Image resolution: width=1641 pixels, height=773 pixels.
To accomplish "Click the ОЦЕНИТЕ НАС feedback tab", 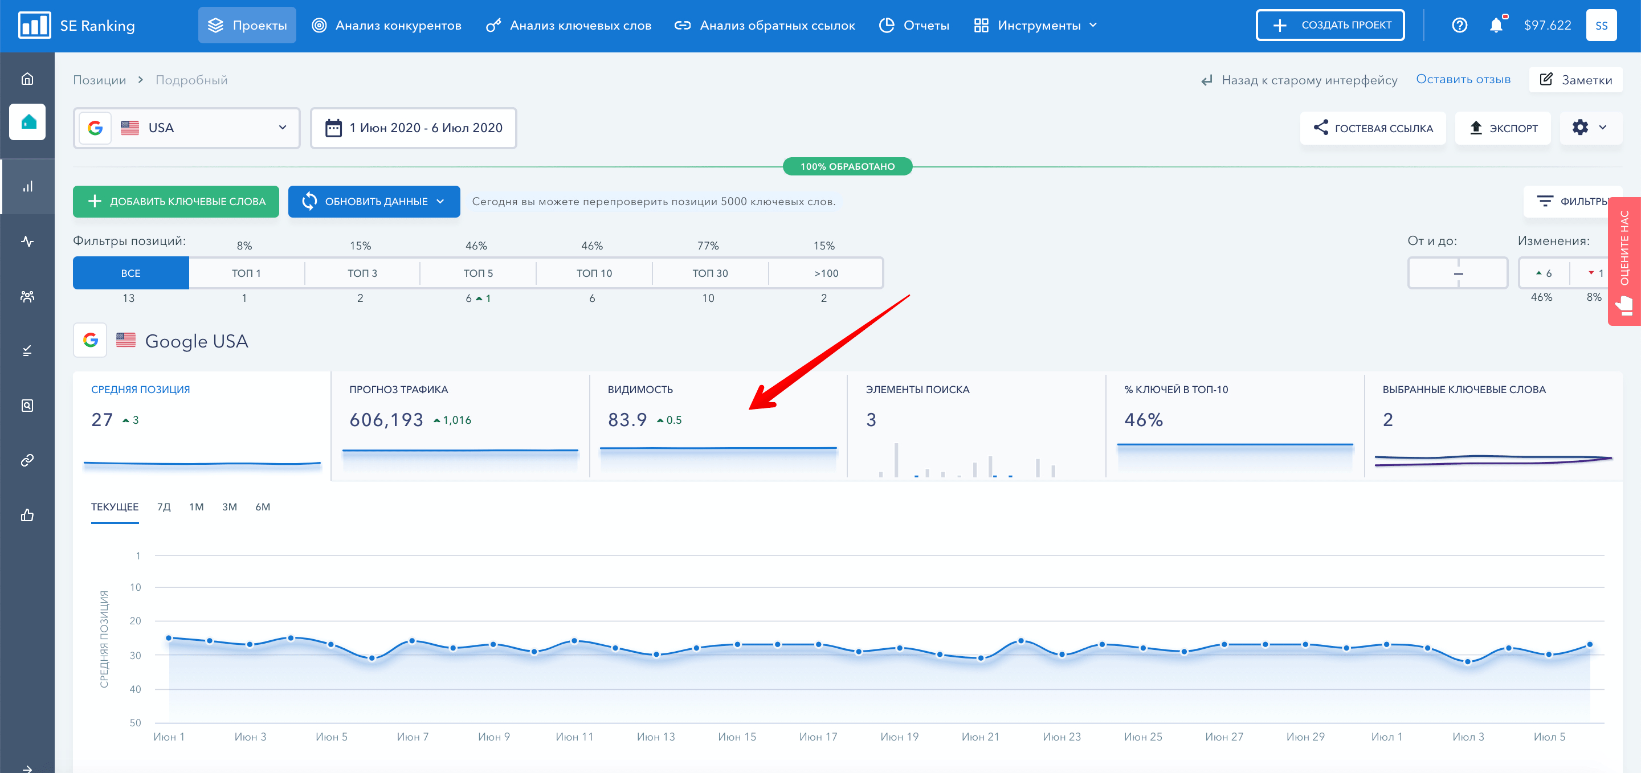I will 1624,261.
